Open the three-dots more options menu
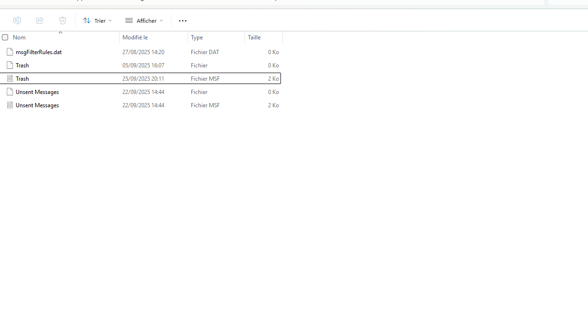Image resolution: width=588 pixels, height=319 pixels. pyautogui.click(x=183, y=21)
